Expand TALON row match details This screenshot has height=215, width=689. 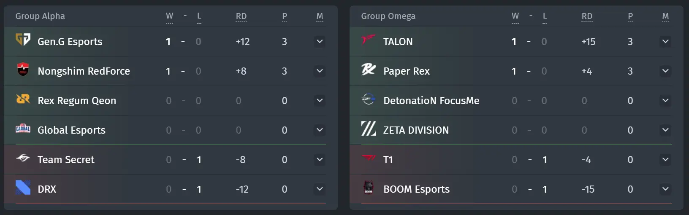point(665,41)
